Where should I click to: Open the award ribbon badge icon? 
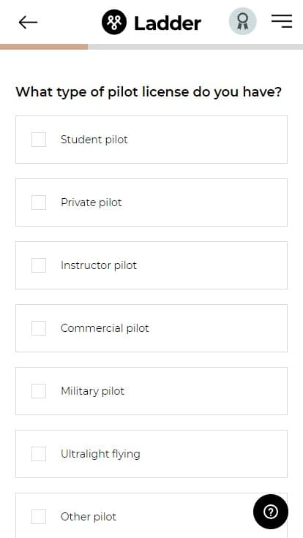[x=243, y=21]
